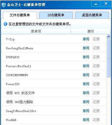
Task: Restore SnagItMainShellExt with 还原
Action: (96, 111)
